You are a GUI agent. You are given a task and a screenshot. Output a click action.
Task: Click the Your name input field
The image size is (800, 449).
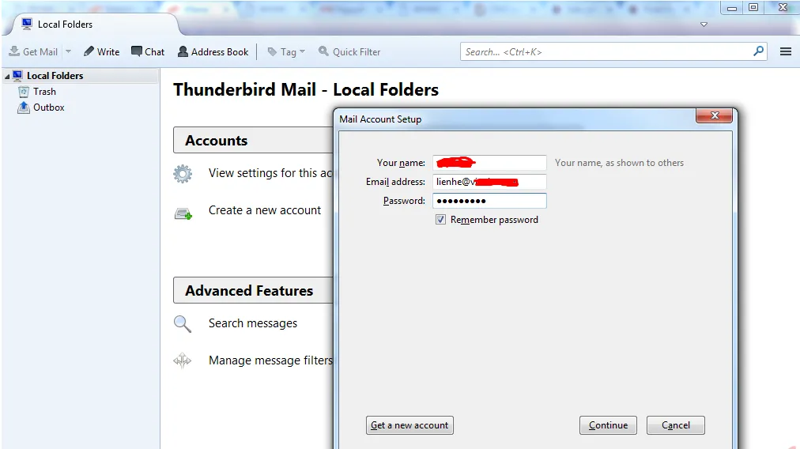[x=489, y=163]
